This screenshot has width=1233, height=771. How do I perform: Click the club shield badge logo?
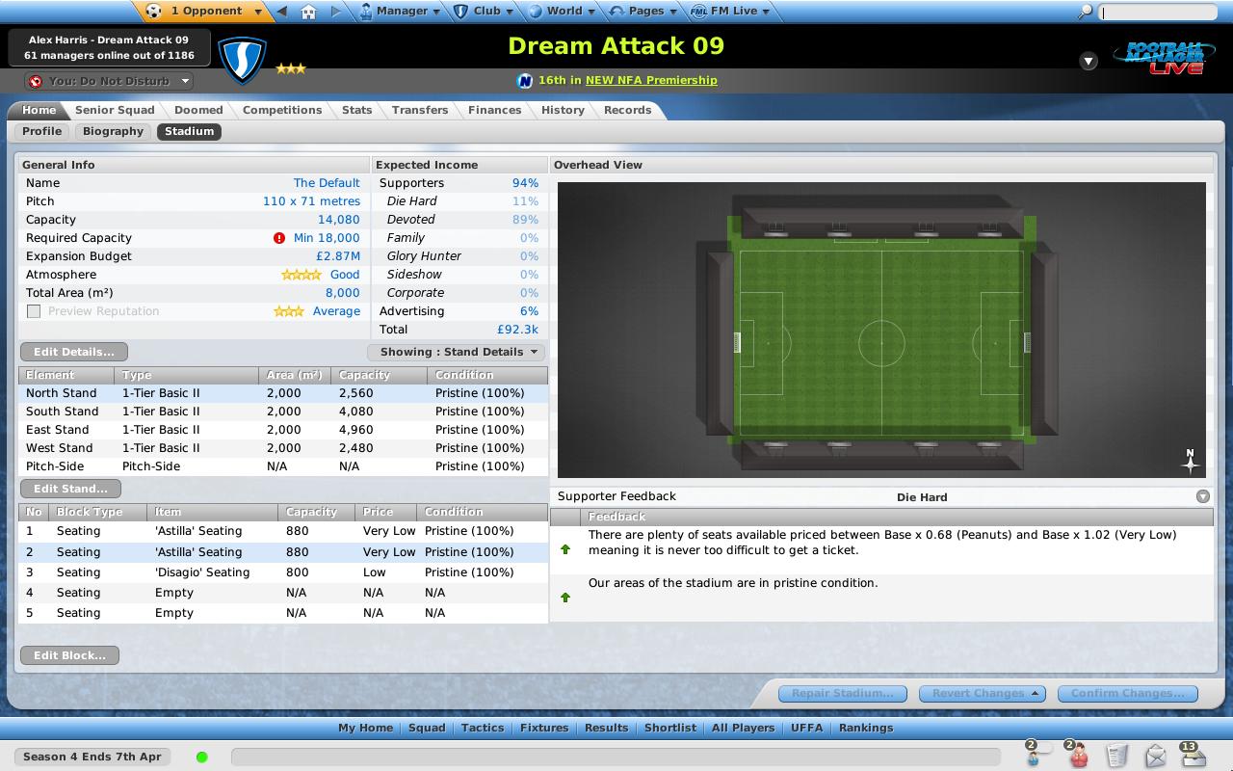pos(242,60)
